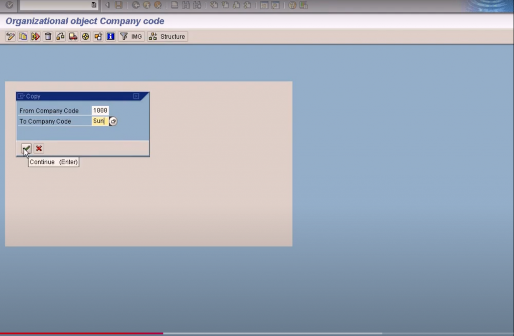The height and width of the screenshot is (336, 514).
Task: Click the Create Shortcut icon
Action: [276, 5]
